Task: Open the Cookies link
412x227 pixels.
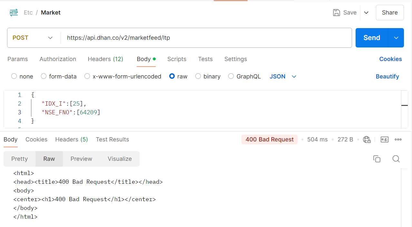Action: (x=390, y=59)
